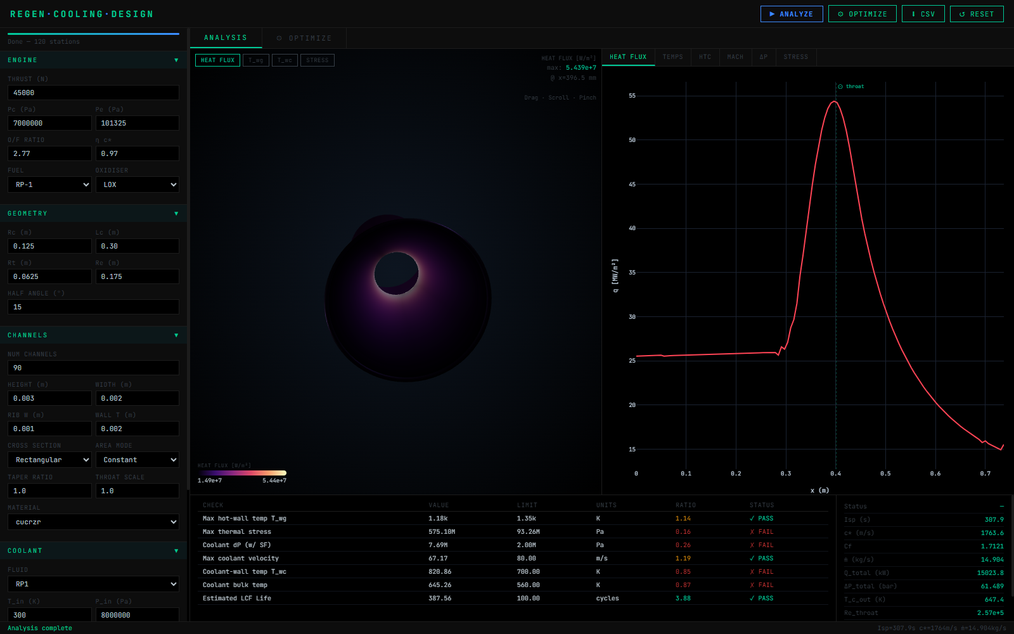Screen dimensions: 1014x634
Task: Collapse the GEOMETRY section arrow
Action: [x=176, y=214]
